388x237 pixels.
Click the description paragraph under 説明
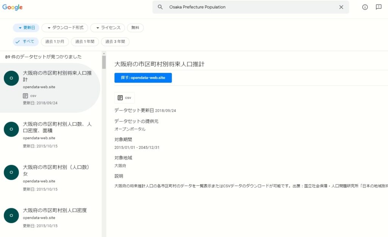pos(251,186)
